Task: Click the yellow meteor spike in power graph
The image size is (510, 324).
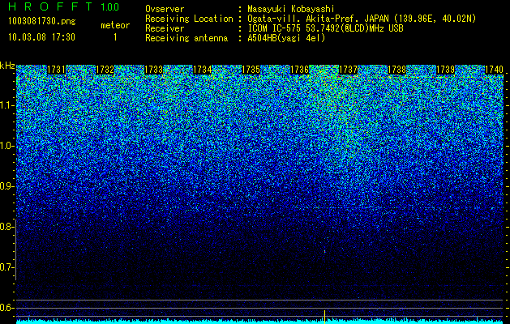Action: point(324,316)
